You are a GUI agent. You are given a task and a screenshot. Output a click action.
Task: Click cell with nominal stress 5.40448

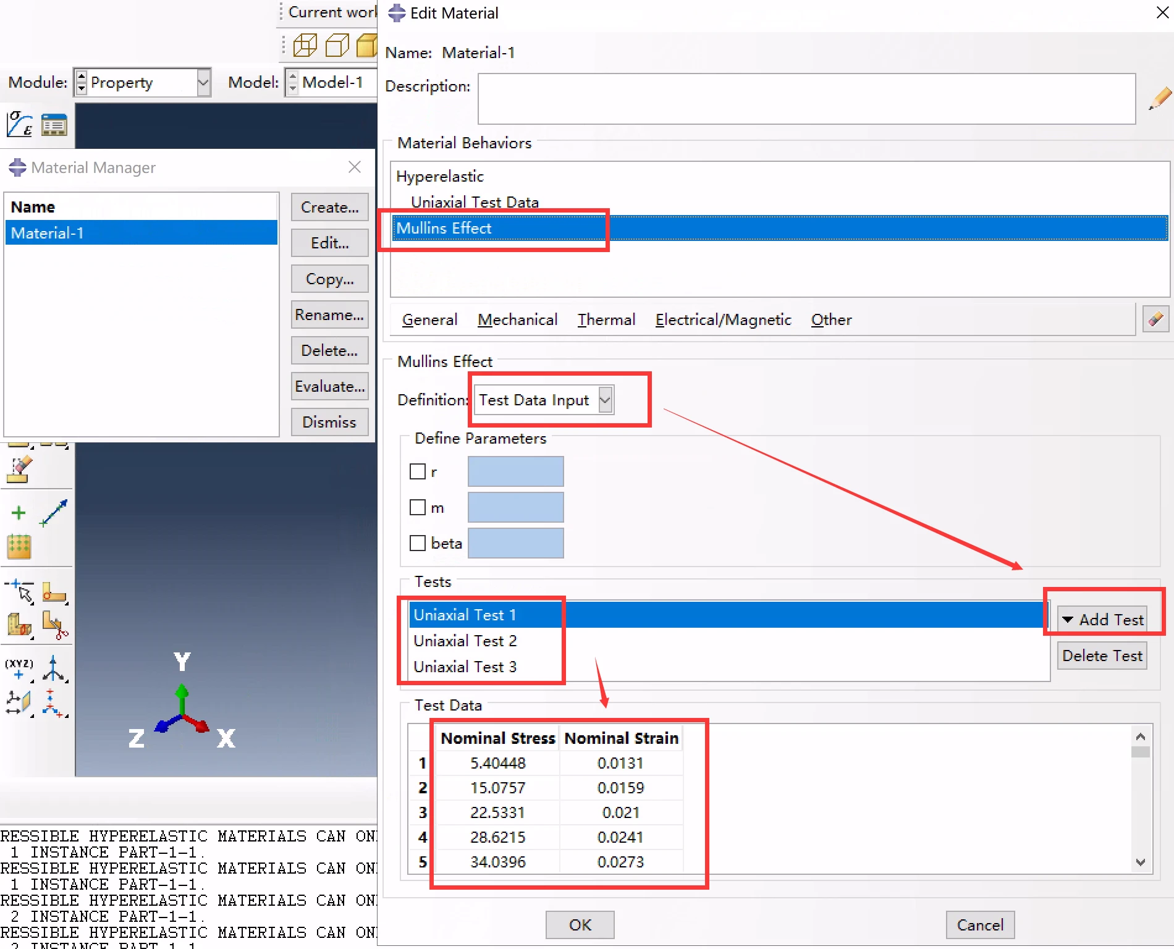[498, 763]
